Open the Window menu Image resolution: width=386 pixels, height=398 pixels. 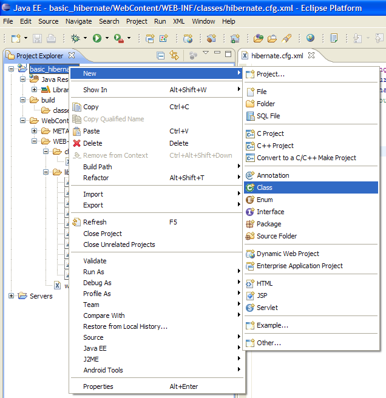tap(203, 21)
